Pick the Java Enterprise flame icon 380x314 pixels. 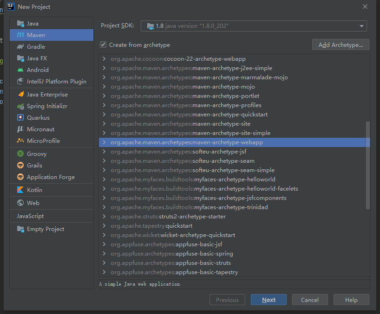coord(20,94)
